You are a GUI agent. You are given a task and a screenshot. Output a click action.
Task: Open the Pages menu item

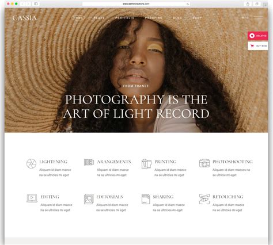(99, 18)
